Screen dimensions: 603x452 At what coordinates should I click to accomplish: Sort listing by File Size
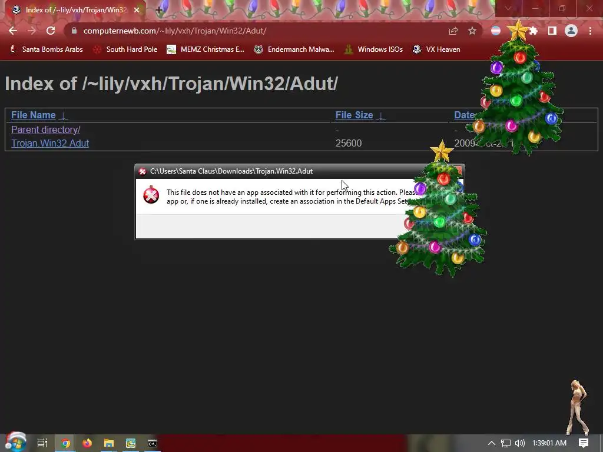pos(354,115)
